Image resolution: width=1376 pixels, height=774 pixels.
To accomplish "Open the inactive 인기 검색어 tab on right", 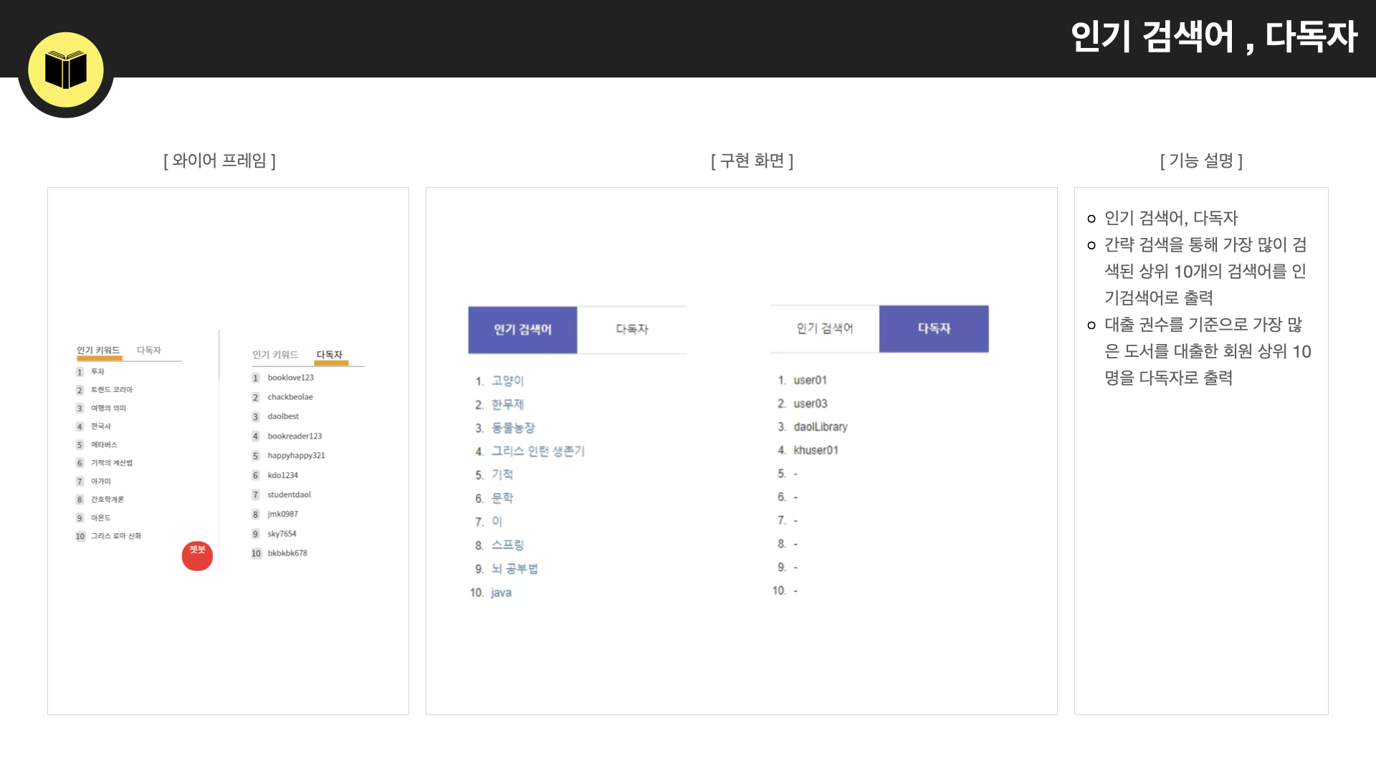I will [825, 328].
